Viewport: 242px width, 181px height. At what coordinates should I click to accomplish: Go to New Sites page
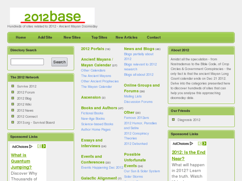tap(72, 38)
